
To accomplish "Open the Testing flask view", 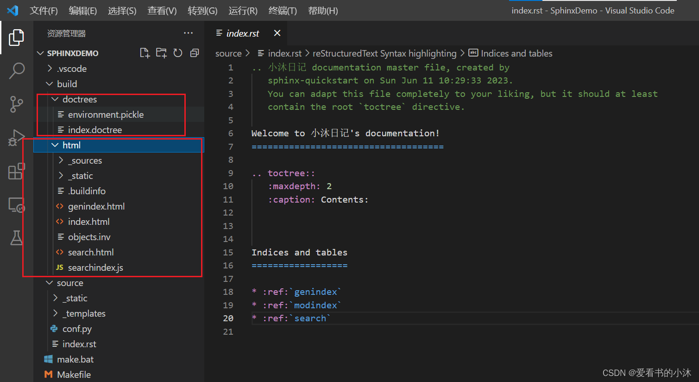I will (x=16, y=238).
